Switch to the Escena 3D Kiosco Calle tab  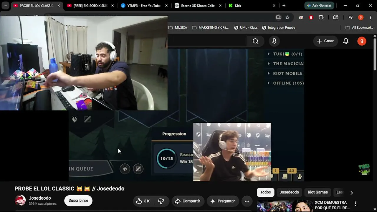pyautogui.click(x=198, y=6)
